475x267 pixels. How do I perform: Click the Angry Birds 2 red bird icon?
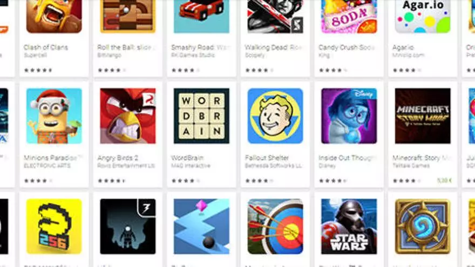[128, 116]
